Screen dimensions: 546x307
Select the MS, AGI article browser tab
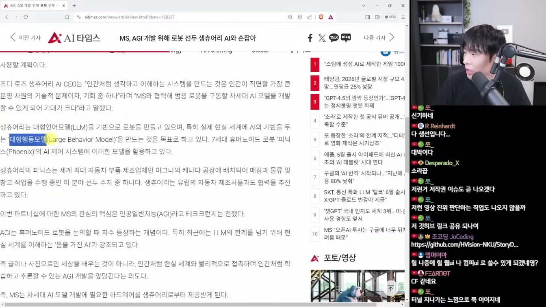click(34, 6)
